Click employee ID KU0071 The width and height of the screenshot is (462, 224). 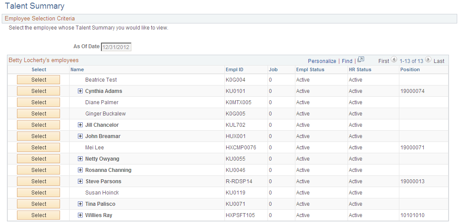235,204
